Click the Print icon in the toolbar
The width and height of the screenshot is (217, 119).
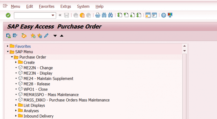(98, 15)
